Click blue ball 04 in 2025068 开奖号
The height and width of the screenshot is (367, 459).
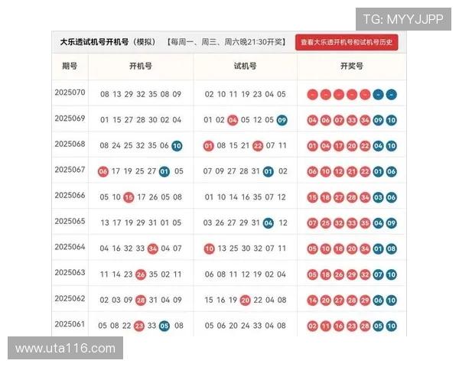378,146
